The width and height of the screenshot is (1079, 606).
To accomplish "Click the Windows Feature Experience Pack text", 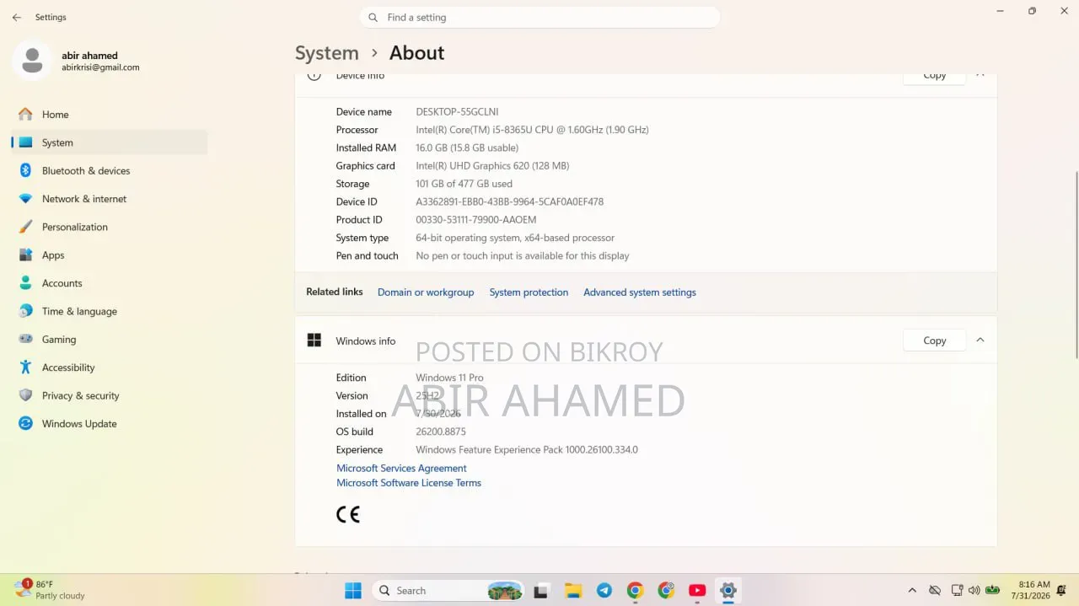I will 527,450.
